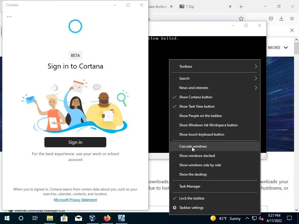This screenshot has width=299, height=224.
Task: Open the Firefox downloads panel
Action: click(281, 19)
